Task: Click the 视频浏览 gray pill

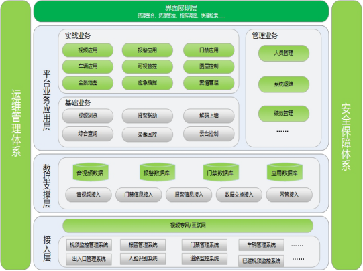Action: tap(88, 116)
